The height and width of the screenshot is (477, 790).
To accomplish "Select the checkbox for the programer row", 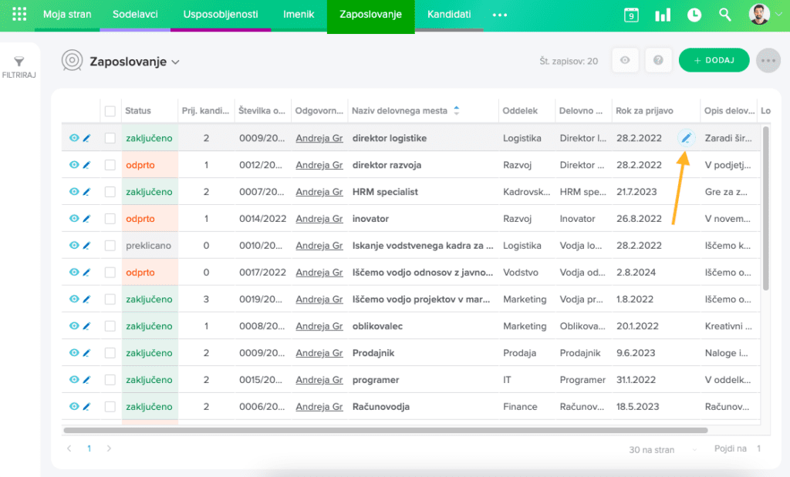I will click(110, 380).
